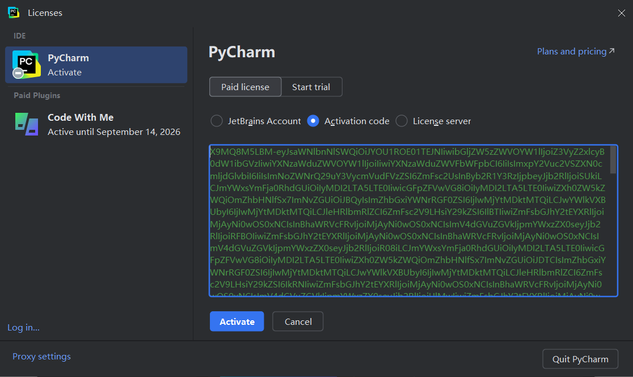Screen dimensions: 633x377
Task: Click the Quit PyCharm button
Action: pos(580,359)
